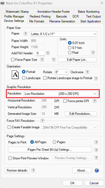Enable Force Paper Size
Viewport: 105px width, 188px height.
click(x=13, y=60)
